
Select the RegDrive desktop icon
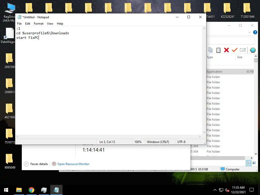tap(9, 12)
